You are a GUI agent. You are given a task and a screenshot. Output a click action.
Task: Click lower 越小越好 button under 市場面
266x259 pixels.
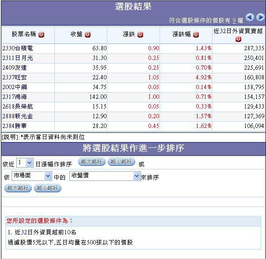click(47, 188)
